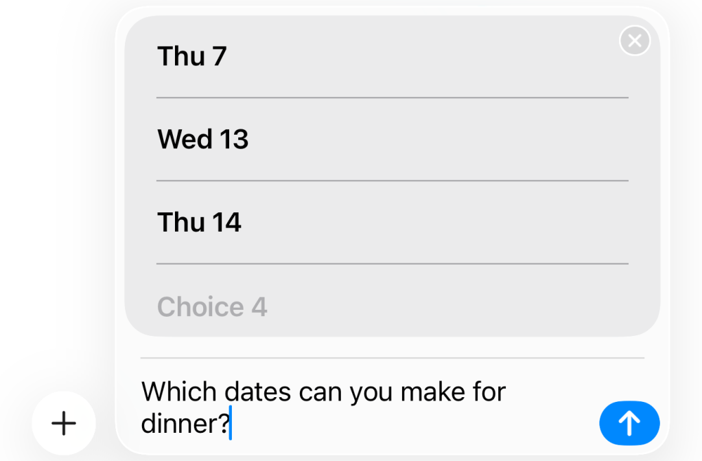Place cursor at 'dinner?' in the message

click(185, 424)
